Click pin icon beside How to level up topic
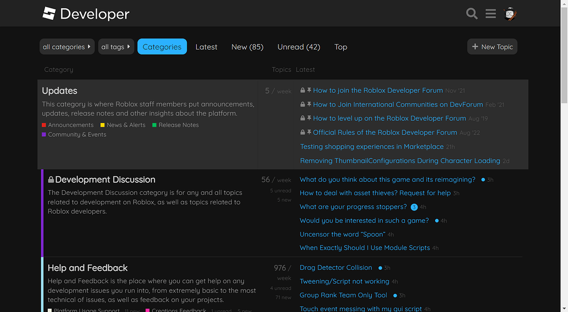 (309, 118)
